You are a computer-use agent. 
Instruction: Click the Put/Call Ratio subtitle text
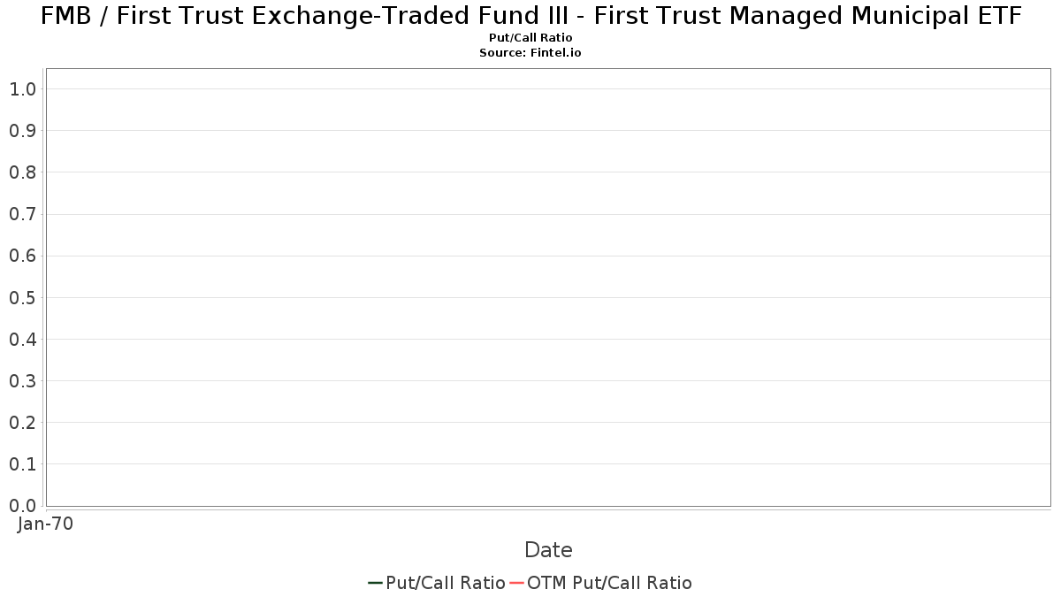point(530,38)
